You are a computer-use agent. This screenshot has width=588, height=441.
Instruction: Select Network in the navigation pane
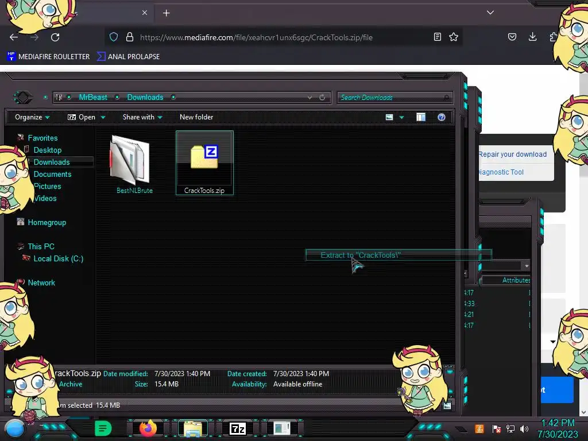click(41, 283)
